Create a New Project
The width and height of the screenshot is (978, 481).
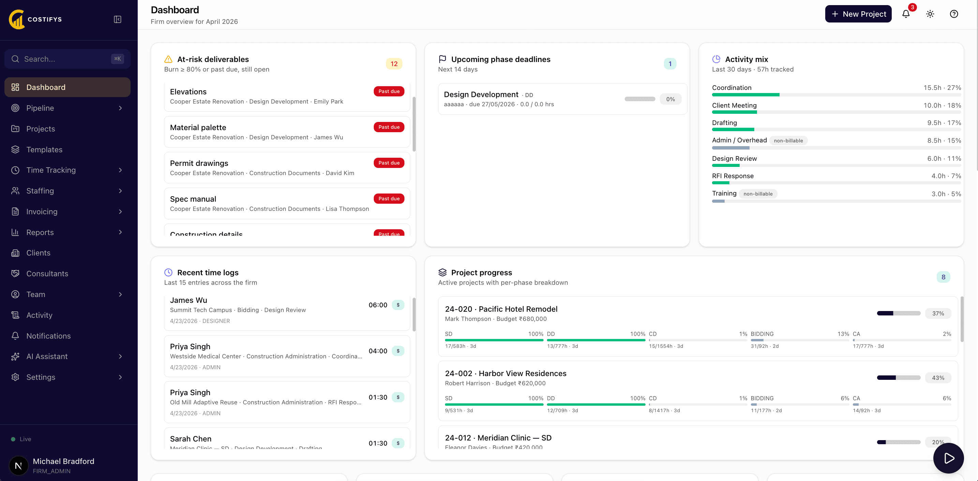pos(858,14)
